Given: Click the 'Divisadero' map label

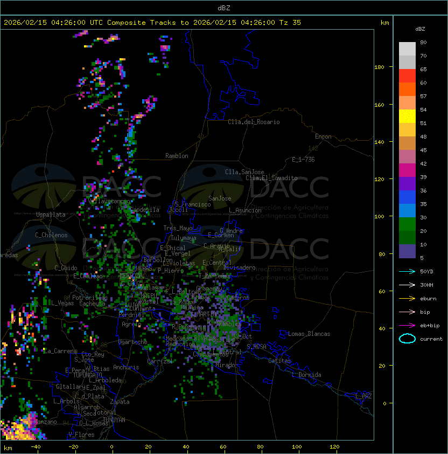Looking at the screenshot, I should 240,267.
